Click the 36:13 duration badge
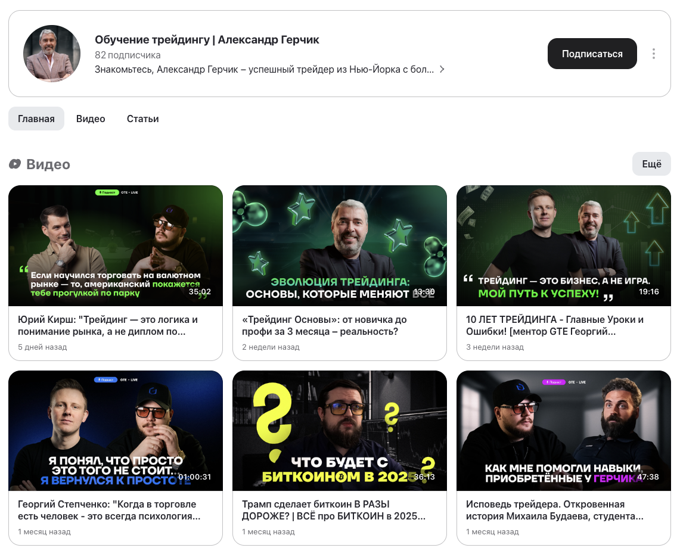The image size is (680, 554). click(x=424, y=477)
